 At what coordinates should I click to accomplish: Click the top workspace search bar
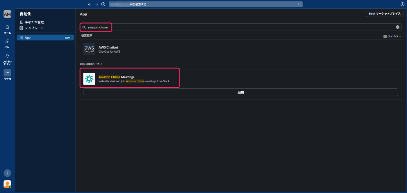pos(206,4)
